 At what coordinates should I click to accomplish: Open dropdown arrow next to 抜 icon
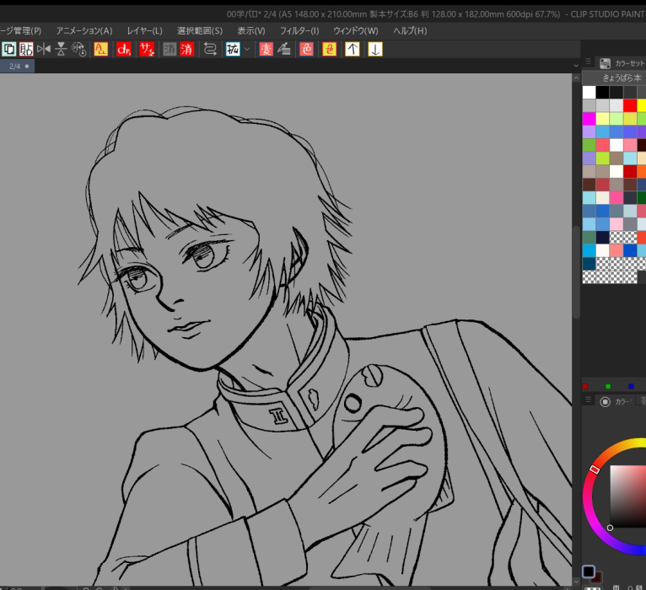[x=247, y=50]
